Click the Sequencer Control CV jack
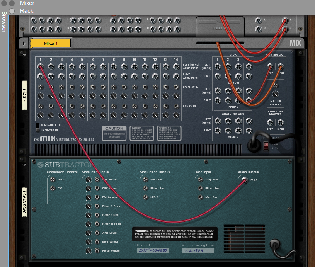 click(x=53, y=188)
